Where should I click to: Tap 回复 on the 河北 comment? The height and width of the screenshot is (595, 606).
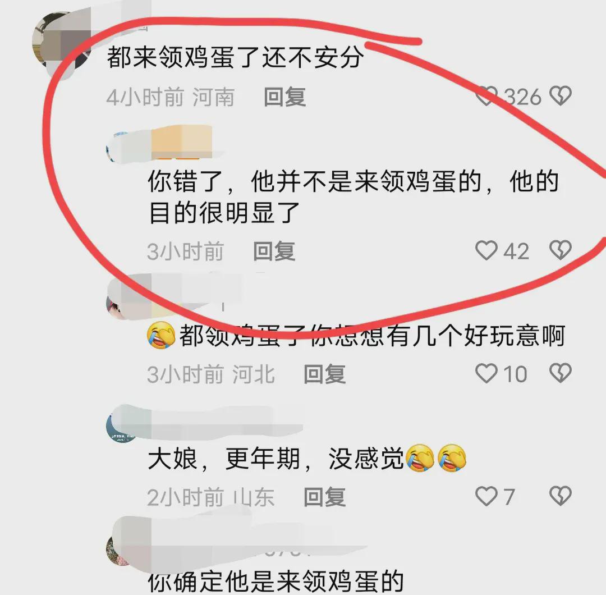coord(325,374)
